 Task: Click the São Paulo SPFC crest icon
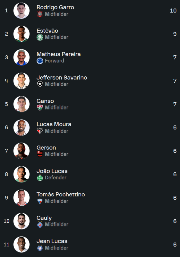tap(40, 131)
